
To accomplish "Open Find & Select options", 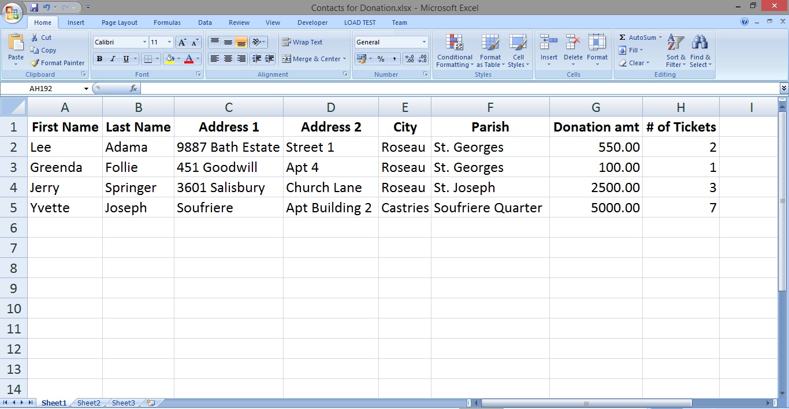I will pyautogui.click(x=700, y=51).
